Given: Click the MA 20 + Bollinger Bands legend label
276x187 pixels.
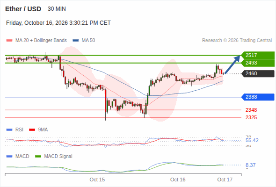Looking at the screenshot, I should 41,41.
